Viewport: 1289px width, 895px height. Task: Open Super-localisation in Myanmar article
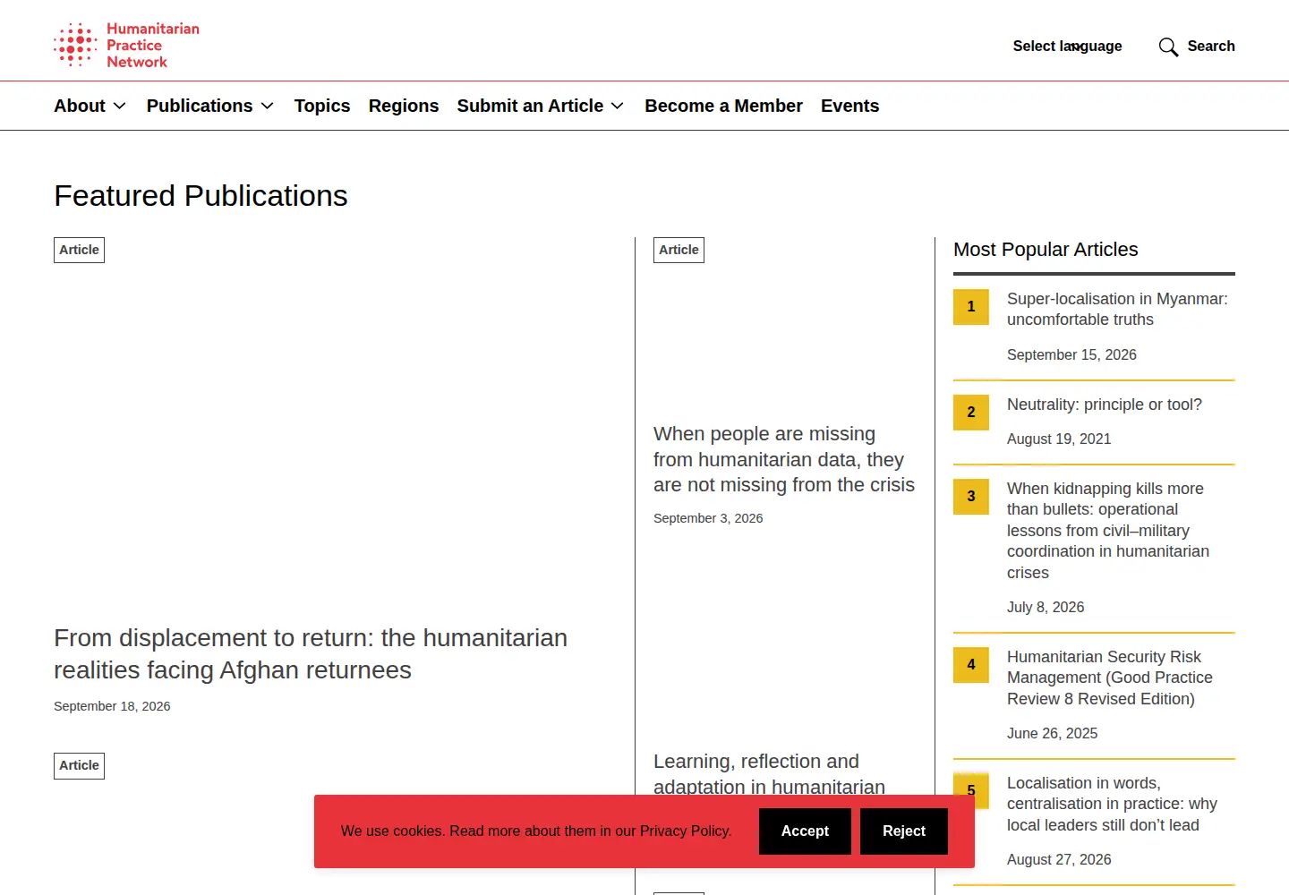coord(1117,309)
